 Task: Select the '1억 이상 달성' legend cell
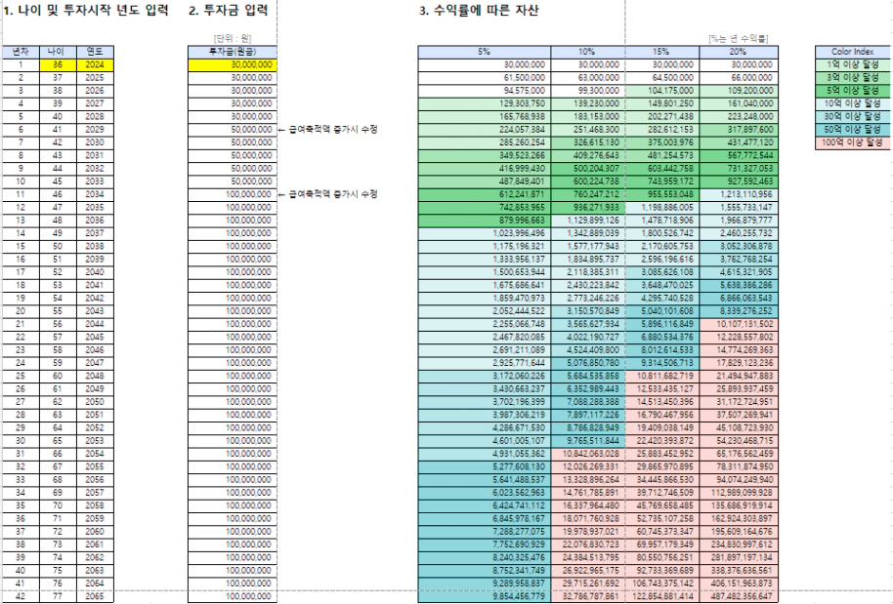[853, 64]
